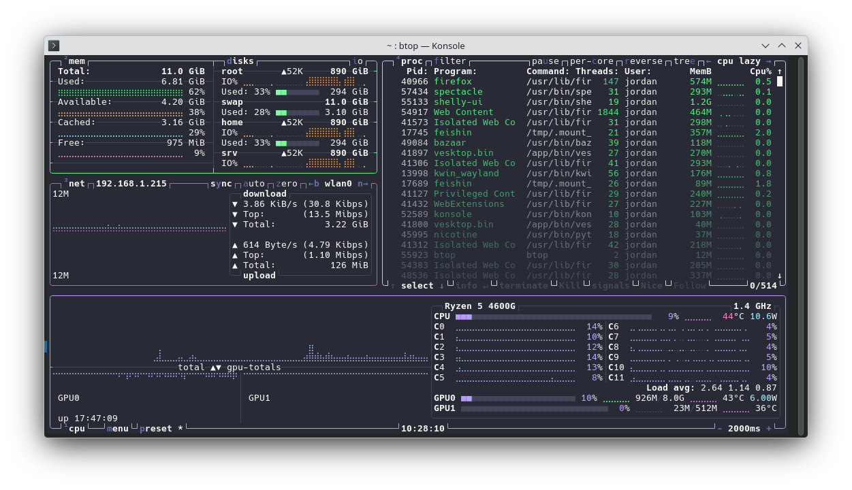This screenshot has height=490, width=852.
Task: Click the Nice button
Action: (652, 286)
